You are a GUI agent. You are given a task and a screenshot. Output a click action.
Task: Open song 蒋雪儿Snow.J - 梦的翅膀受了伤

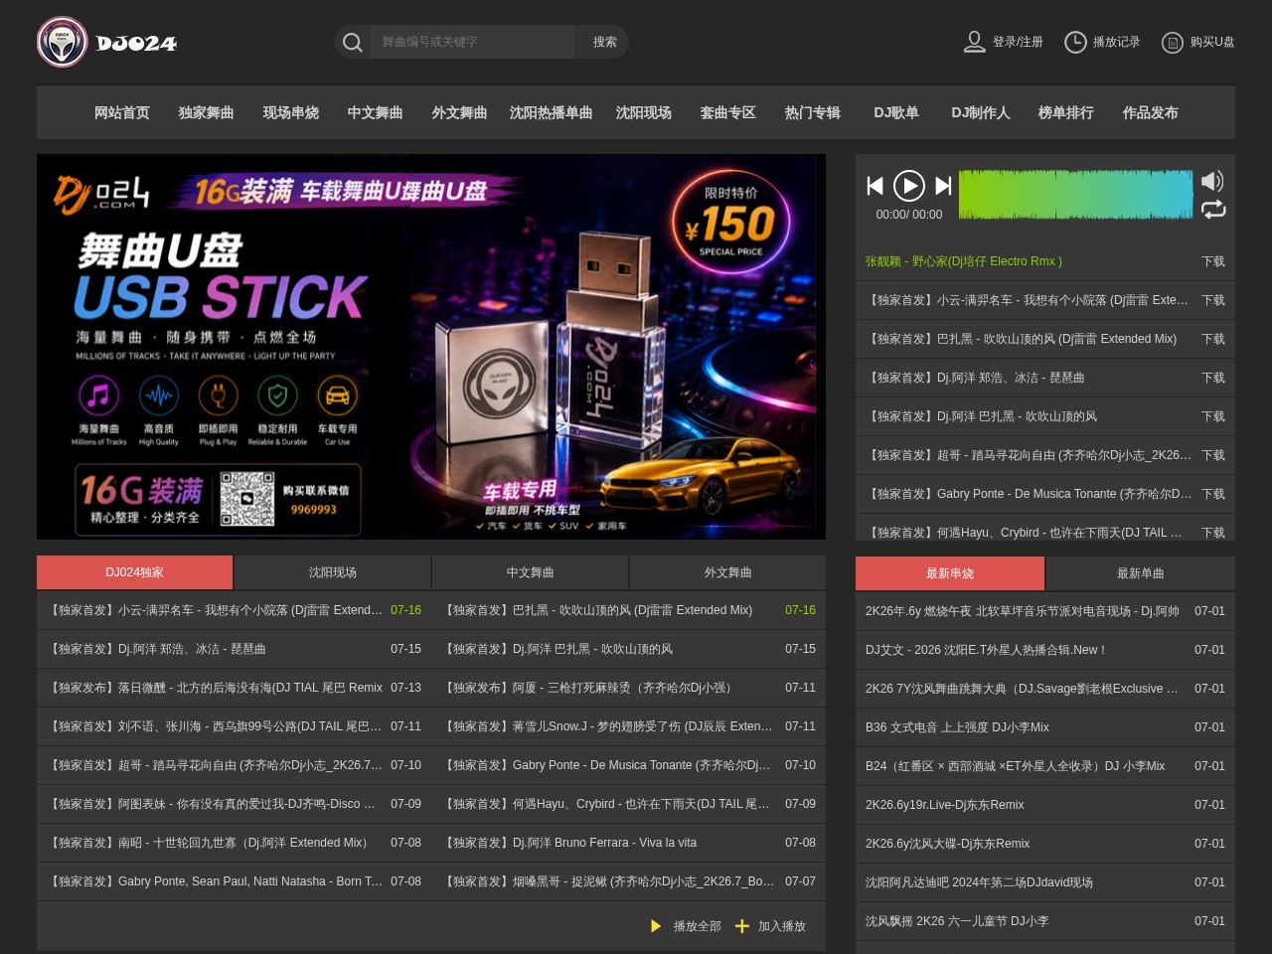[607, 726]
